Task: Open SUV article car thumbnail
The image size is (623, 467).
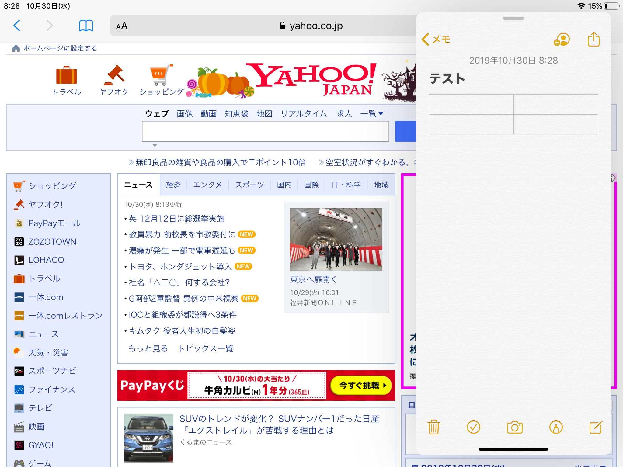Action: click(x=148, y=438)
